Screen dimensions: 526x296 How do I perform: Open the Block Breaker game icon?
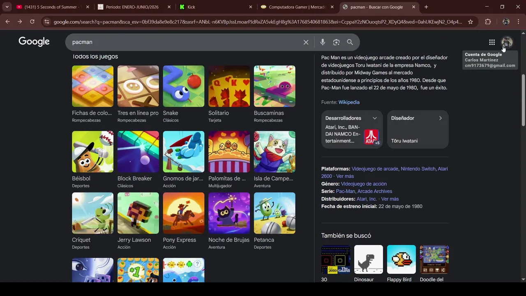(x=138, y=152)
